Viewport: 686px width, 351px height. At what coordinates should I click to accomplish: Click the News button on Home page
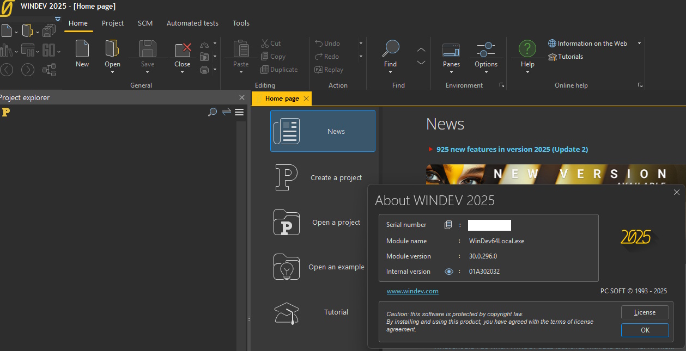pyautogui.click(x=323, y=131)
